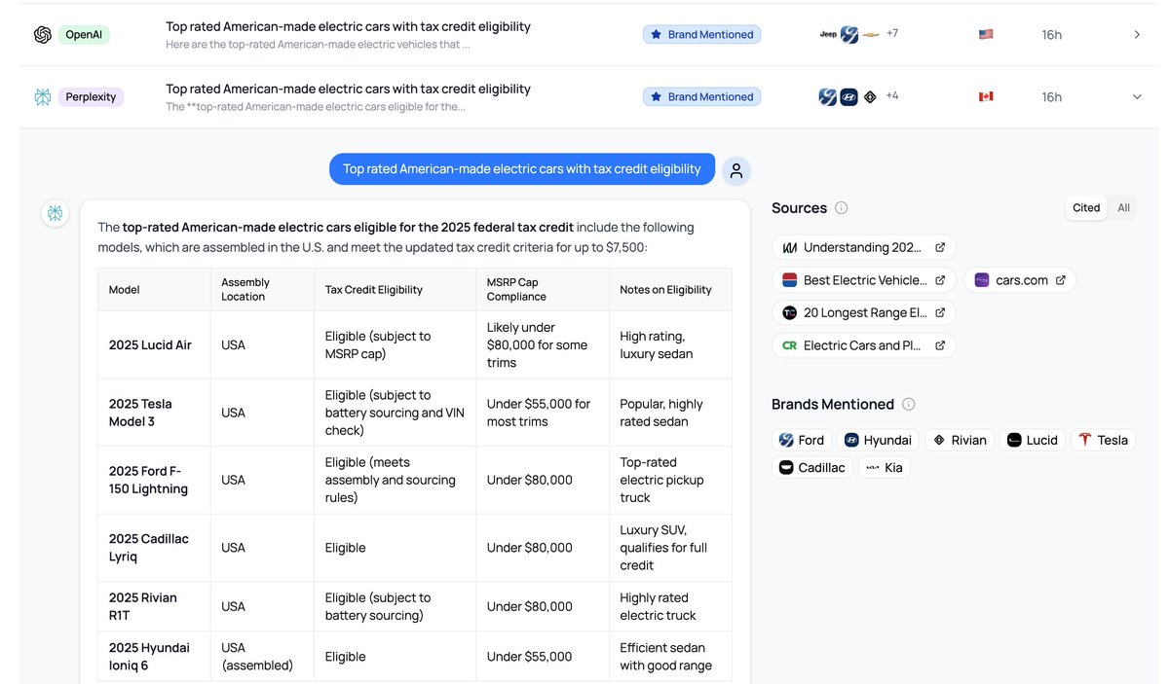The image size is (1169, 684).
Task: Open external link icon for 20 Longest Range source
Action: 940,312
